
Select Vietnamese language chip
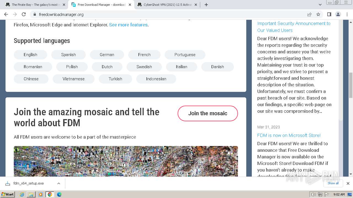[74, 79]
